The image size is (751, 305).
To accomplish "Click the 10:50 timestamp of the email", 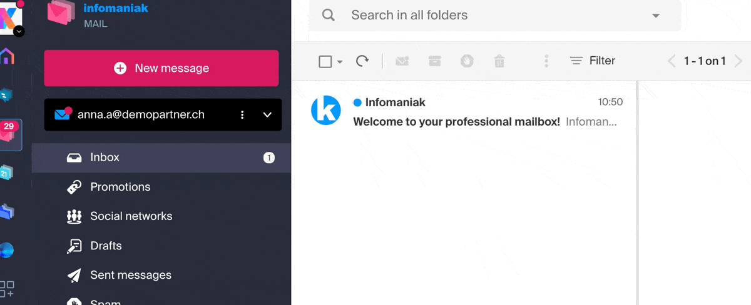I will click(x=610, y=102).
